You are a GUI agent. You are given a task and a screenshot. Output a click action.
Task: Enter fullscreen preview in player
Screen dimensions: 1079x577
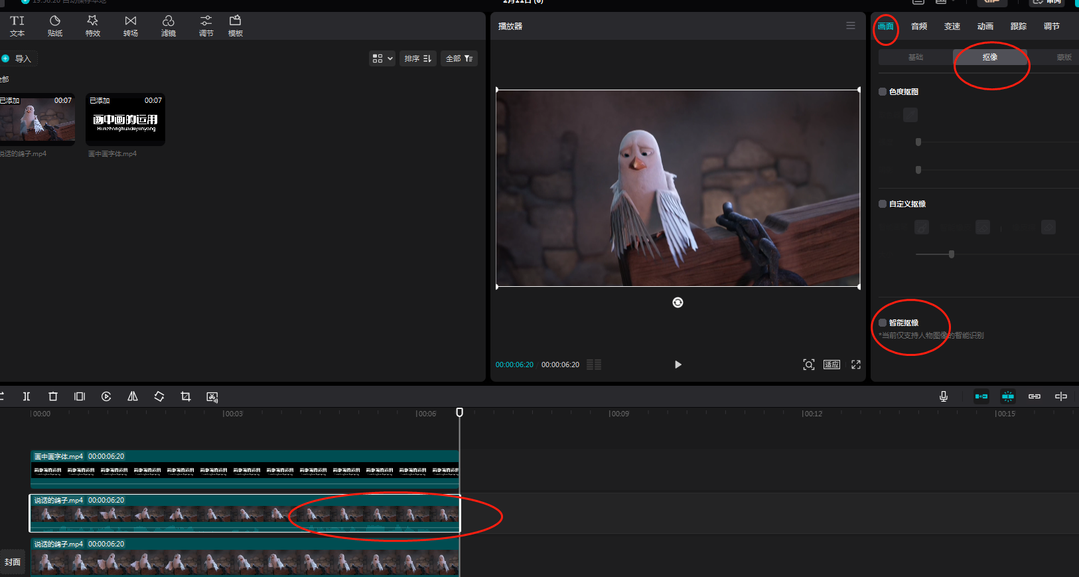click(856, 365)
